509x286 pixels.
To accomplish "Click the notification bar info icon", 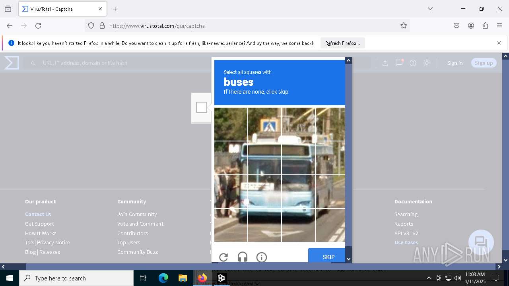I will pos(11,43).
